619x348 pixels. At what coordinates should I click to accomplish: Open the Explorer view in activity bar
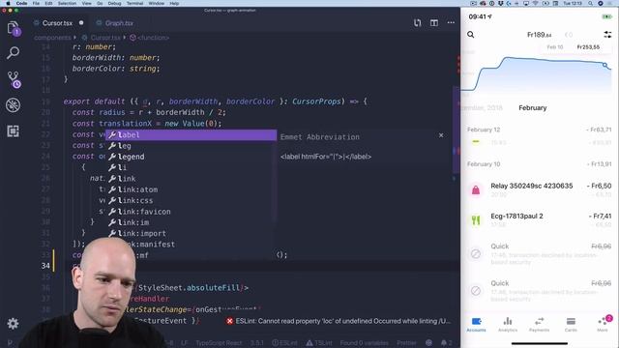tap(13, 28)
